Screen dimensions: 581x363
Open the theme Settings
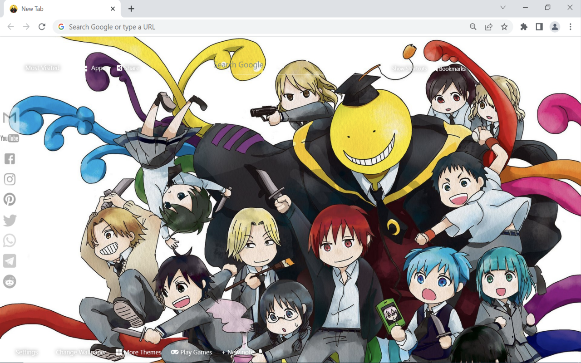27,352
